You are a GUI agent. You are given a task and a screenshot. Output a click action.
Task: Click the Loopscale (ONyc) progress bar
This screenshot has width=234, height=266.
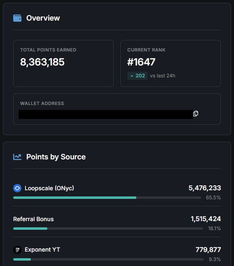tap(107, 198)
